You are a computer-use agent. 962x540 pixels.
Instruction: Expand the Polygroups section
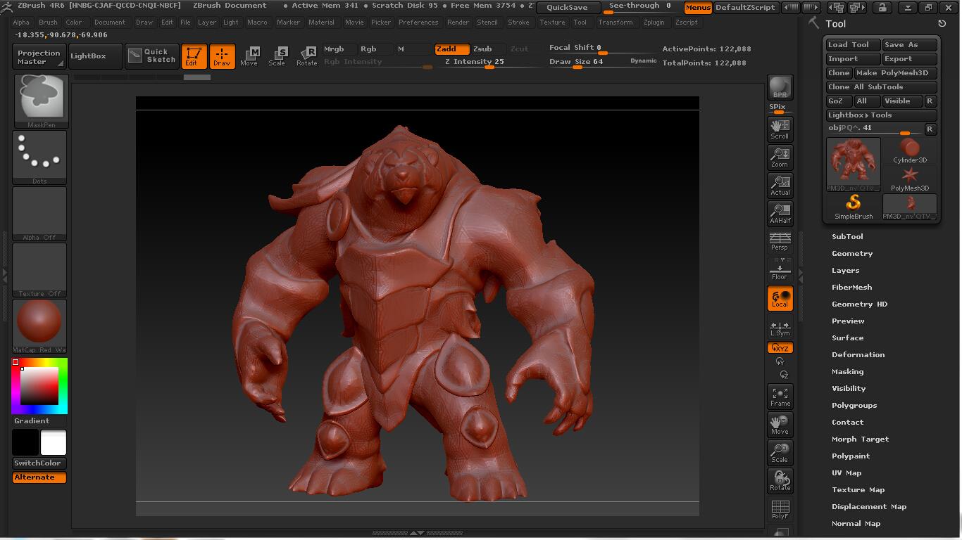(x=854, y=406)
